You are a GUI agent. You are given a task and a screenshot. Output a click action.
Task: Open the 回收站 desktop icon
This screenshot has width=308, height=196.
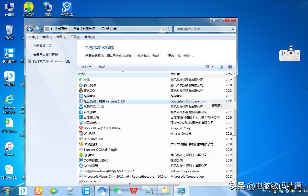(9, 32)
